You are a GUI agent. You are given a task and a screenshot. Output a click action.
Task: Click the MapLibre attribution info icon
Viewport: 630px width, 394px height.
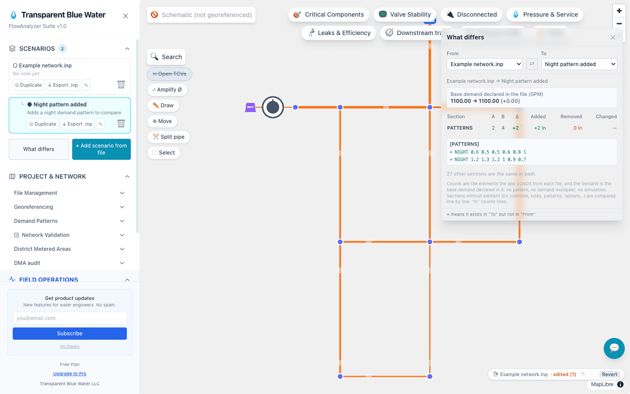(x=620, y=384)
